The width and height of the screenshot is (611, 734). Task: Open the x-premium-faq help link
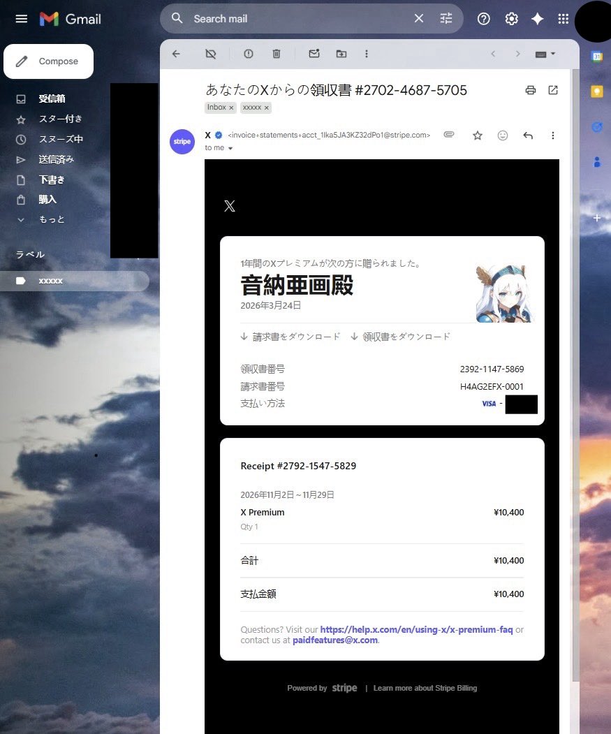click(416, 630)
